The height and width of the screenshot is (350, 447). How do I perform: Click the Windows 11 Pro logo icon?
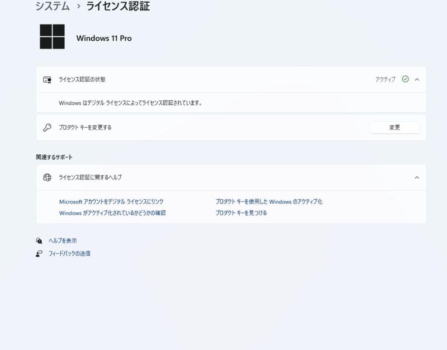(52, 36)
